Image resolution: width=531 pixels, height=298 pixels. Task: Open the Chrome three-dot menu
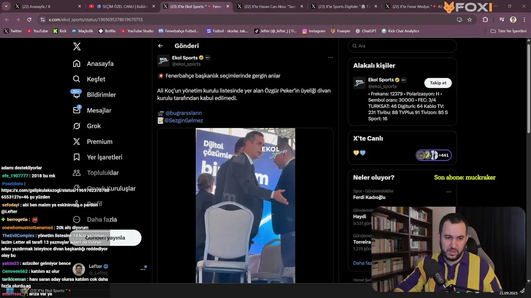[524, 19]
